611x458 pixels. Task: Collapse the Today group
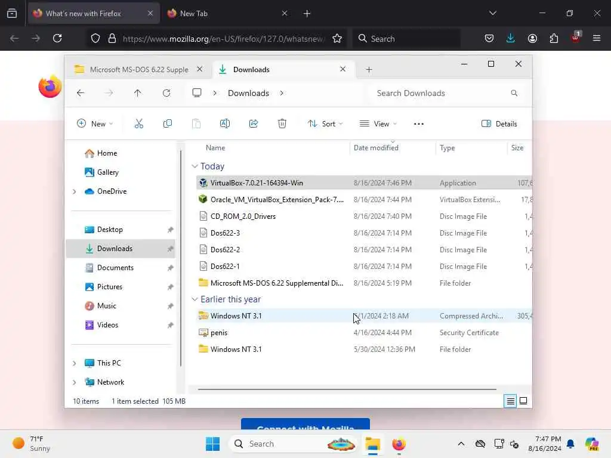[195, 166]
